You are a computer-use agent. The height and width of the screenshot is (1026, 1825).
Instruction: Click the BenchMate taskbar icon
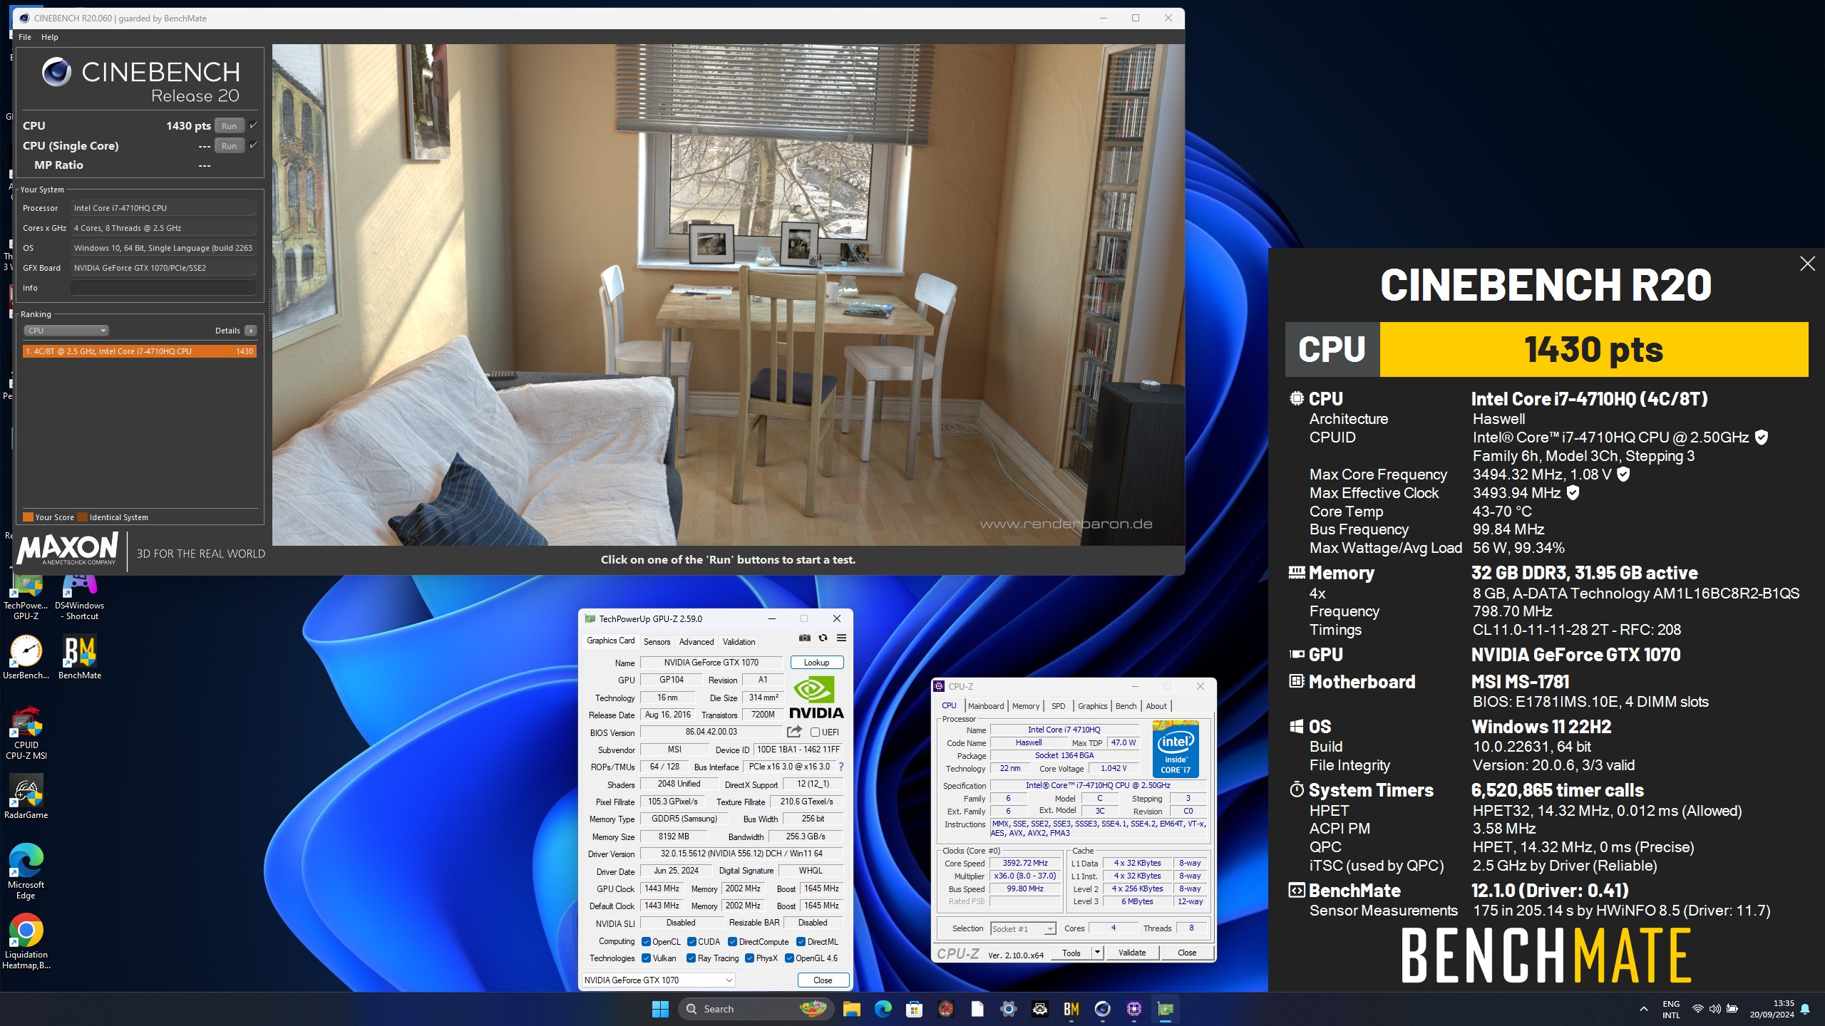coord(1071,1009)
